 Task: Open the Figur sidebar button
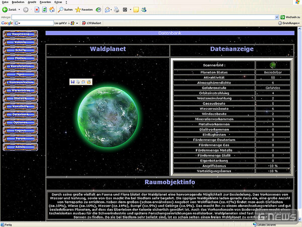pos(20,74)
